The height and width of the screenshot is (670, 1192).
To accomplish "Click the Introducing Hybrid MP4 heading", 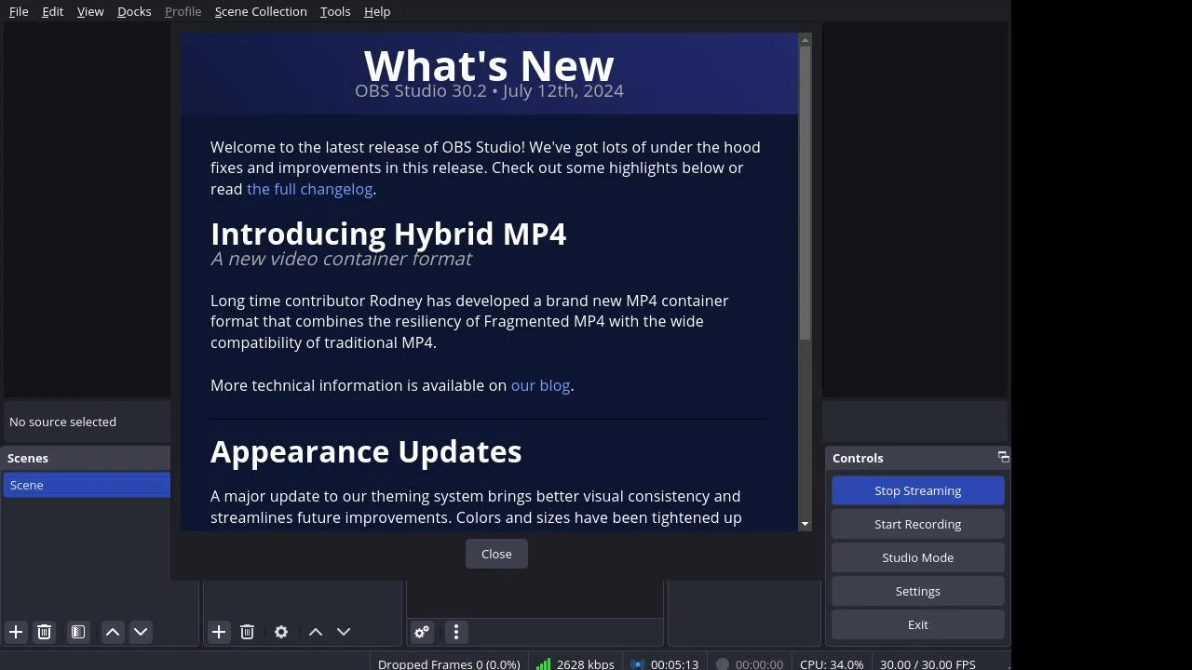I will 388,233.
